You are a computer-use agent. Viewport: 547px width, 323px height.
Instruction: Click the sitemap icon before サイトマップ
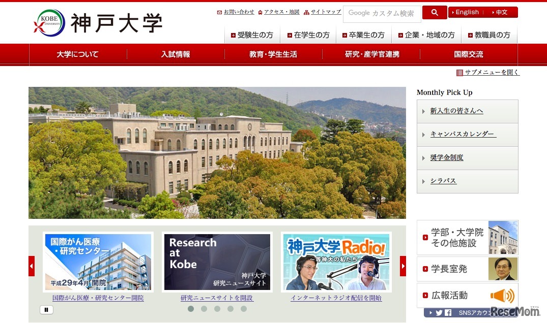[306, 12]
